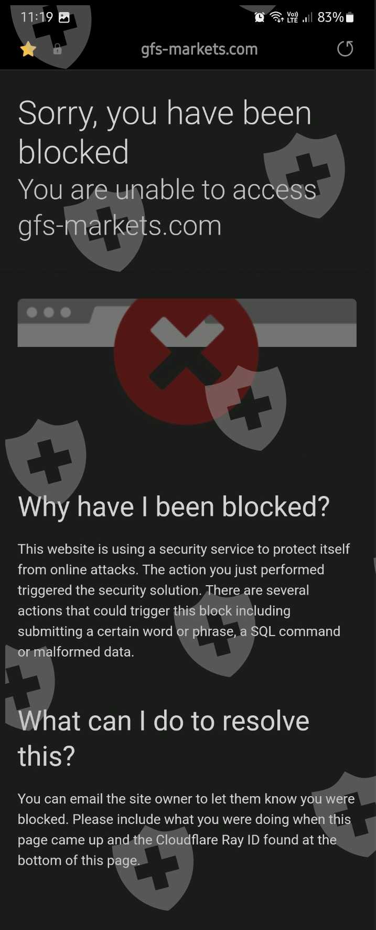Screen dimensions: 376x930
Task: Tap the yellow bookmark star icon
Action: (x=28, y=49)
